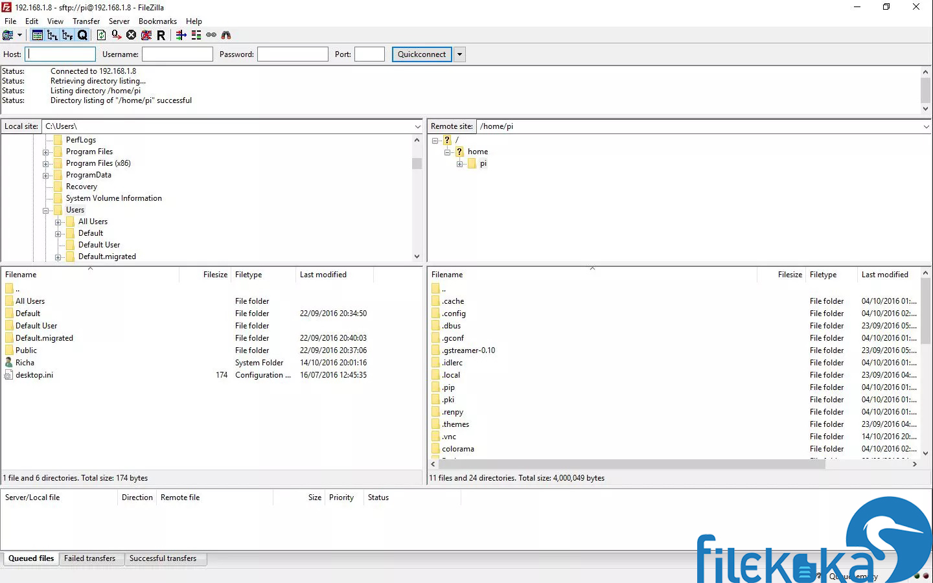
Task: Click the Port input field
Action: [370, 54]
